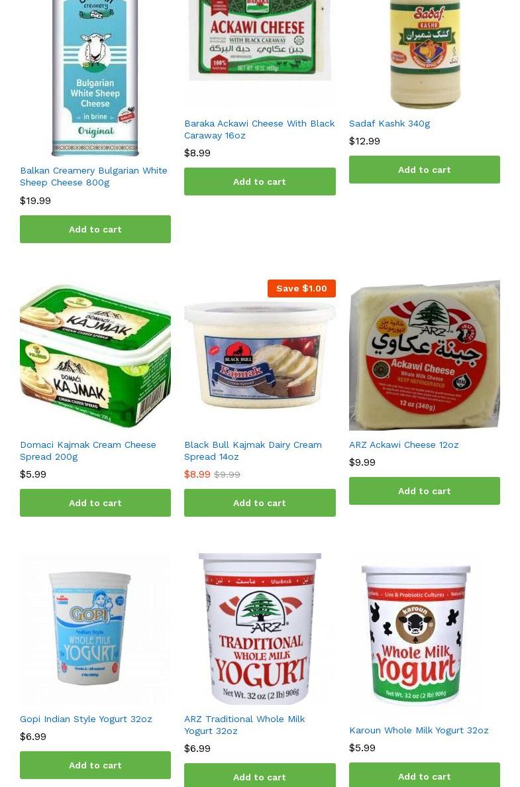Add Baraka Ackawi Cheese to cart

260,182
